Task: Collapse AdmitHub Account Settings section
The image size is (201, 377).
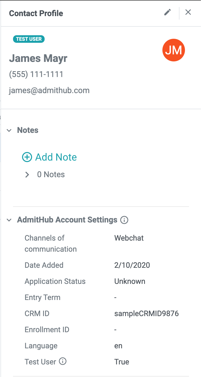Action: point(9,220)
